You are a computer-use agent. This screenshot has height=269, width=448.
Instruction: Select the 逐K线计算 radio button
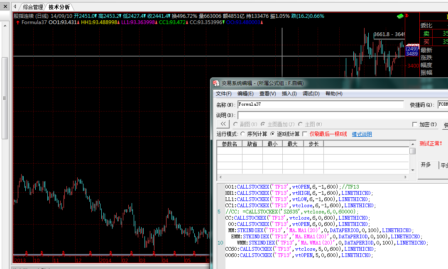[273, 134]
